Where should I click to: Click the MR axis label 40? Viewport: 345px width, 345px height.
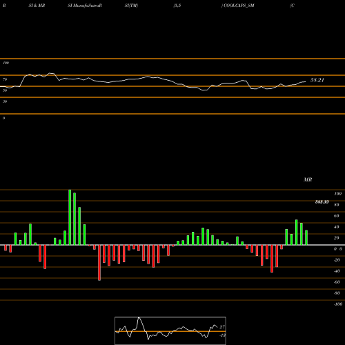[337, 227]
